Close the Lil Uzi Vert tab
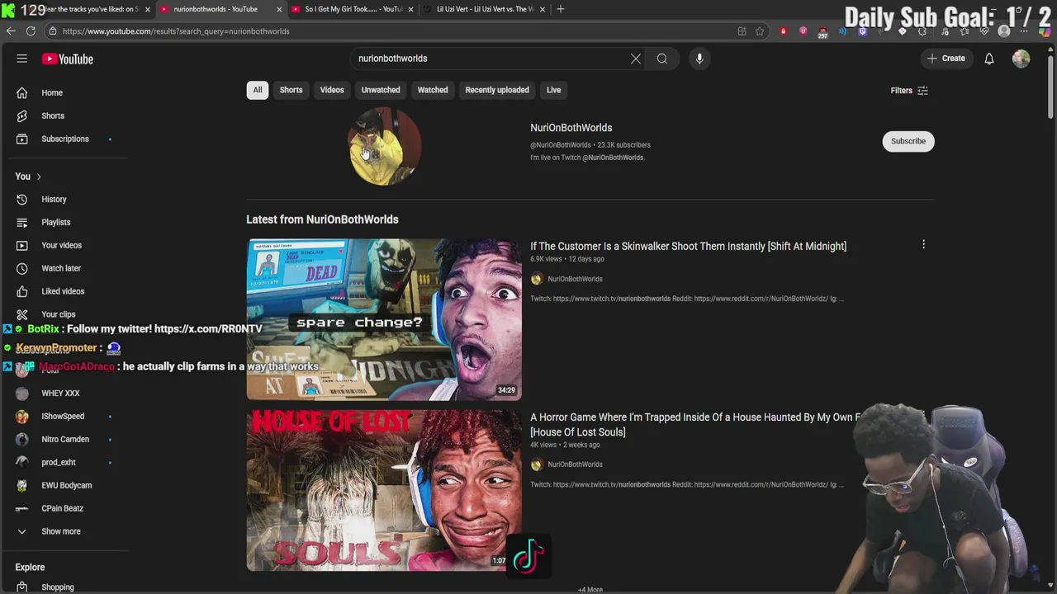This screenshot has width=1057, height=594. 543,9
